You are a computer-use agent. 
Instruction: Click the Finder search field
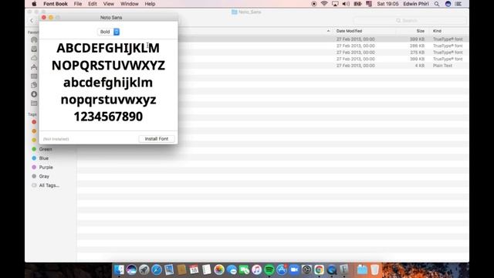pos(410,21)
